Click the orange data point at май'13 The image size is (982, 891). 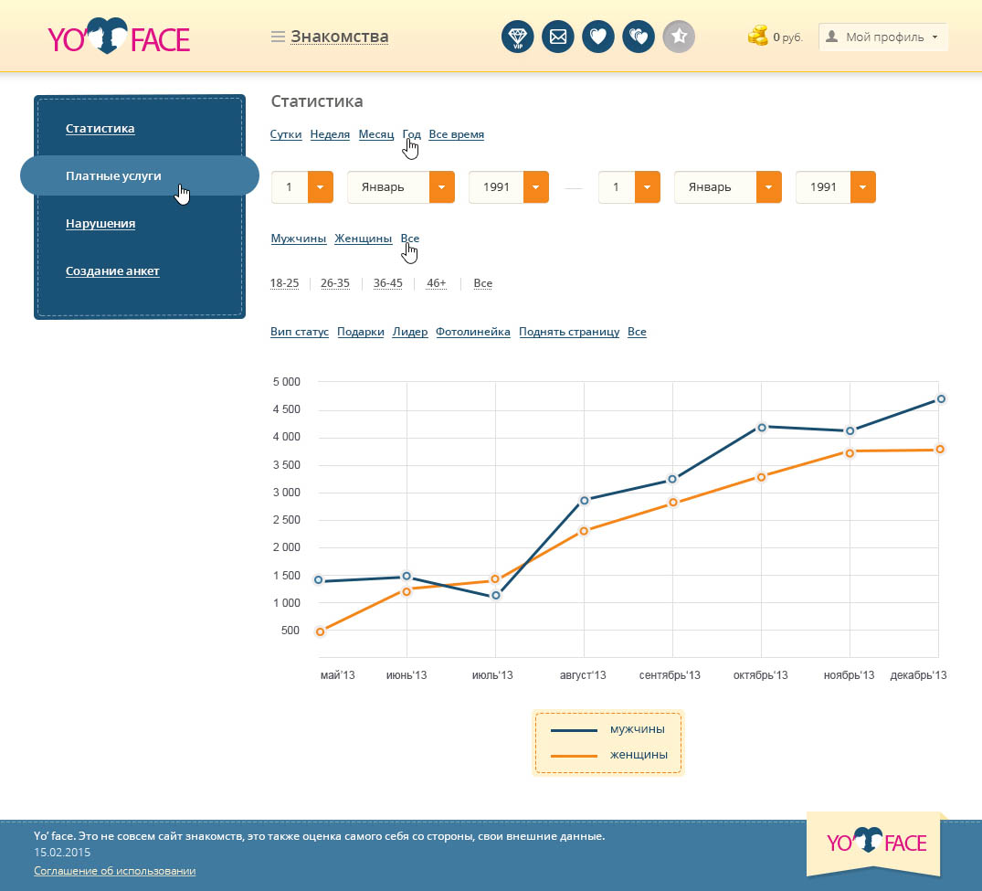320,631
